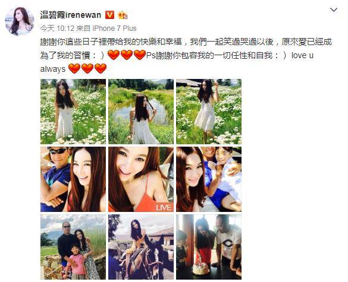
Task: Open the post options chevron menu
Action: (x=334, y=10)
